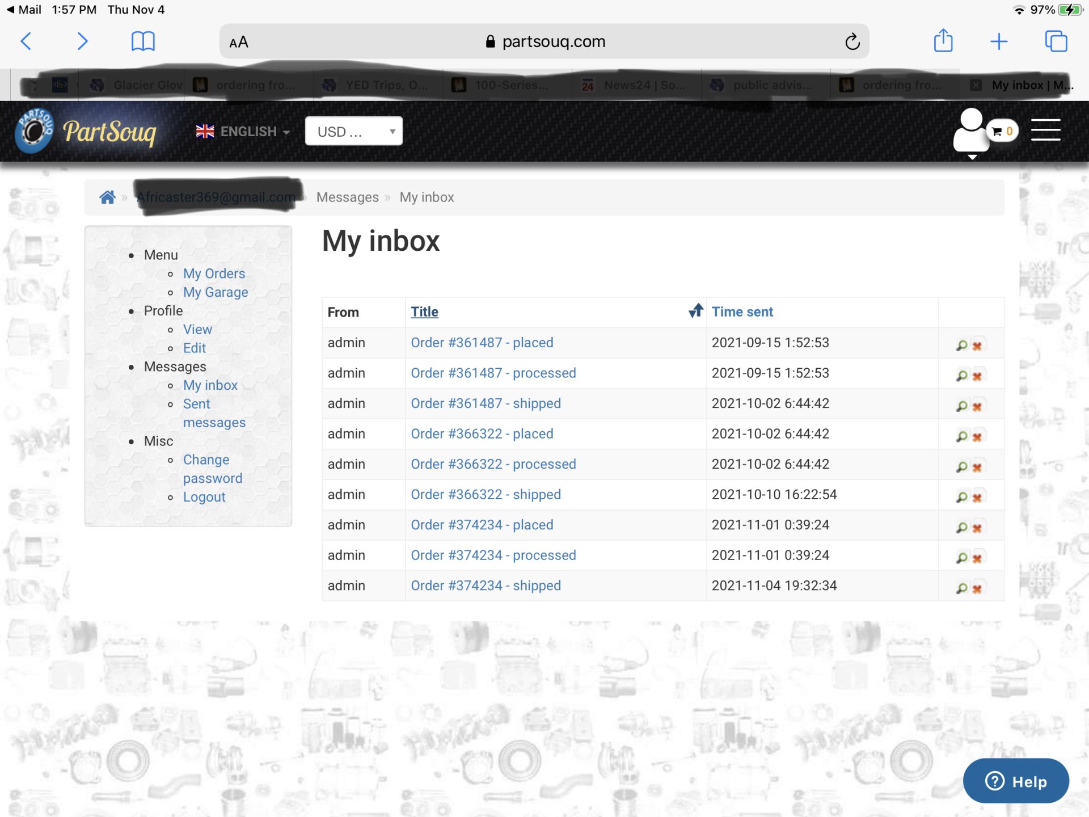Tap the Wi-Fi status icon

coord(1019,10)
